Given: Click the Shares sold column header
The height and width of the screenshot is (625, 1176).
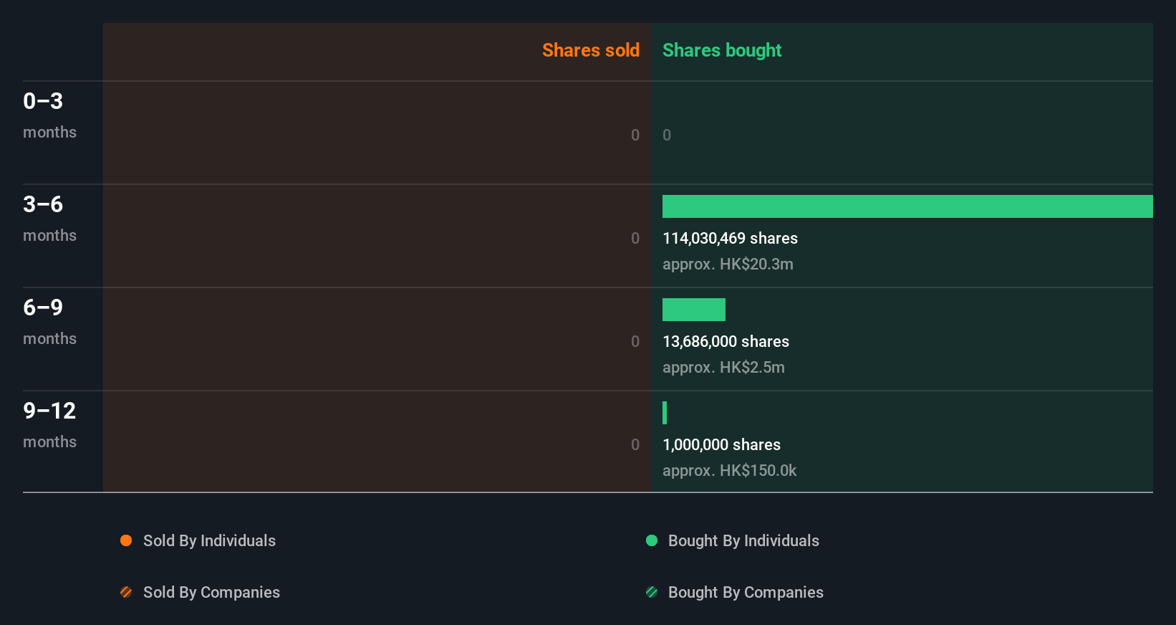Looking at the screenshot, I should point(591,50).
